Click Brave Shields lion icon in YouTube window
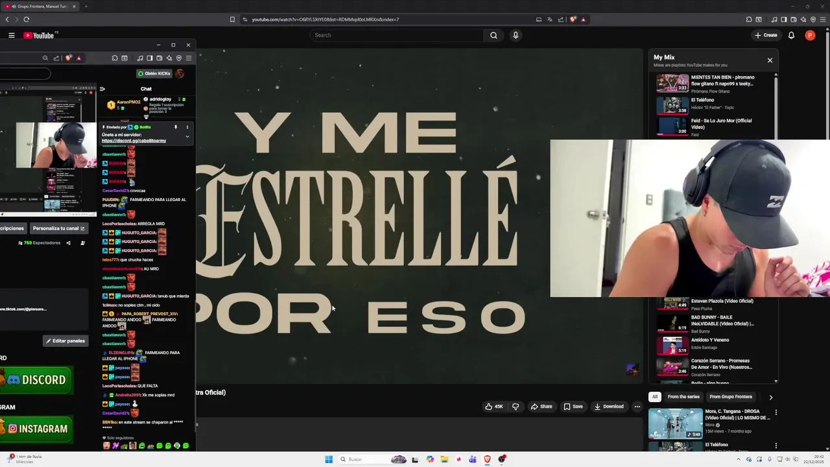This screenshot has width=830, height=467. tap(573, 19)
